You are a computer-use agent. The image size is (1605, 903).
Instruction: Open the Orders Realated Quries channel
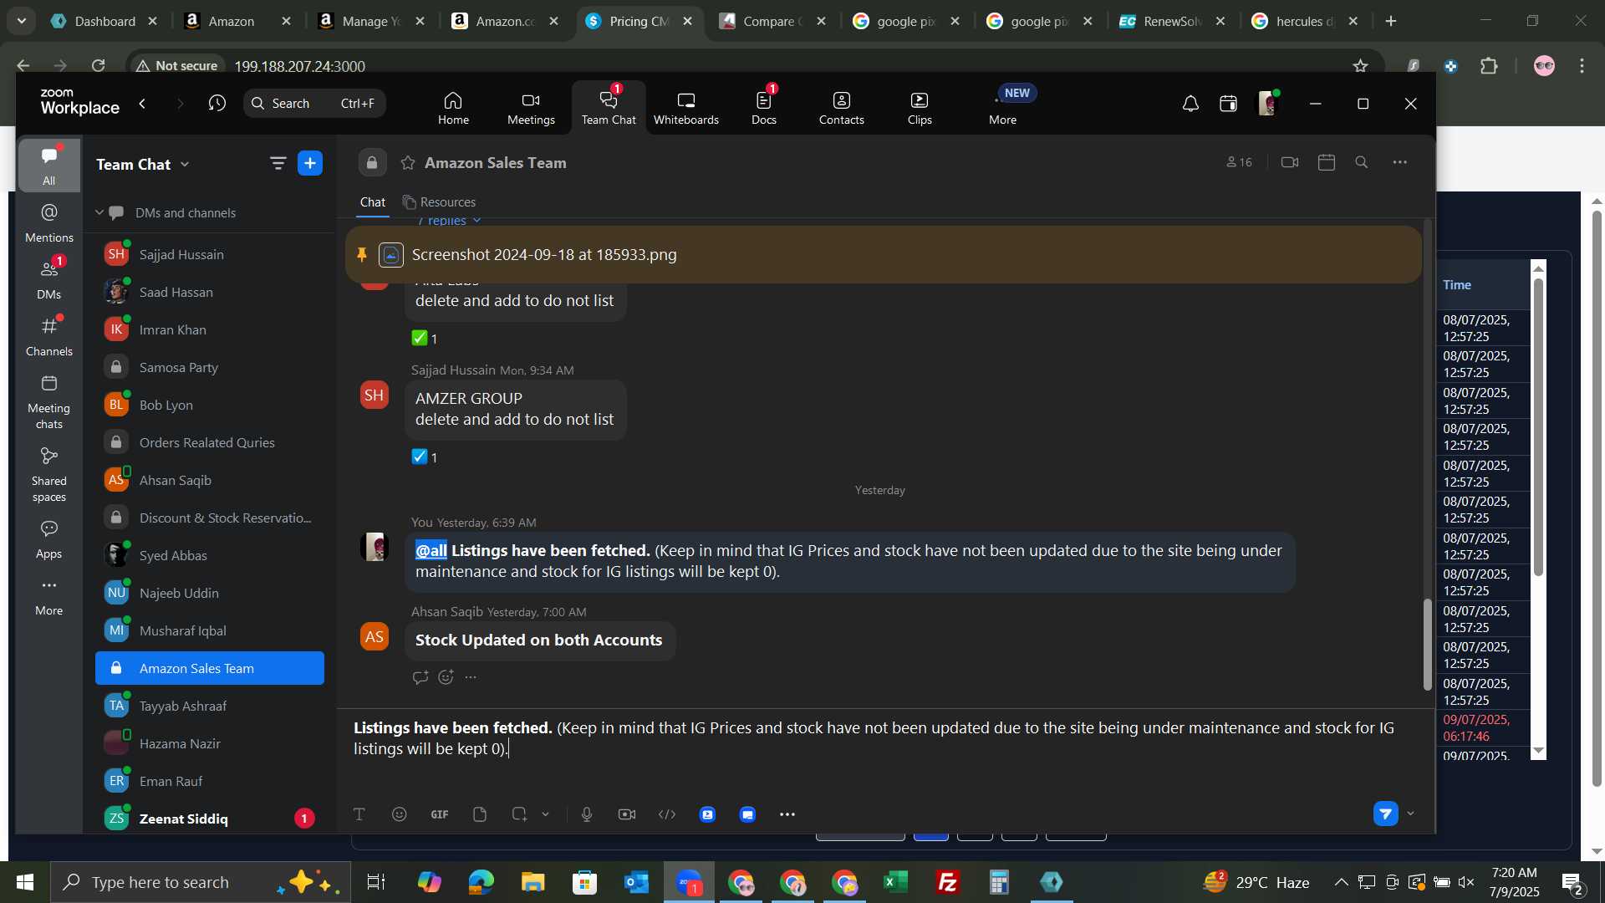pyautogui.click(x=209, y=442)
